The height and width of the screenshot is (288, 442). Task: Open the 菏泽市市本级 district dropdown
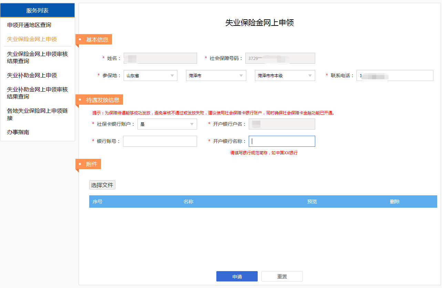(285, 75)
